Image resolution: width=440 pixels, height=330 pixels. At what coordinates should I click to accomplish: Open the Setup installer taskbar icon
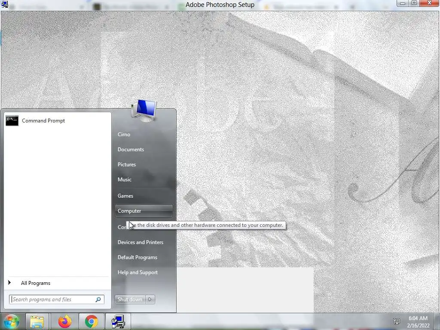click(118, 321)
